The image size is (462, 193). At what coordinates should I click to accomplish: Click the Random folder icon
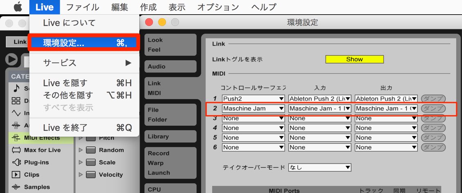(x=91, y=150)
